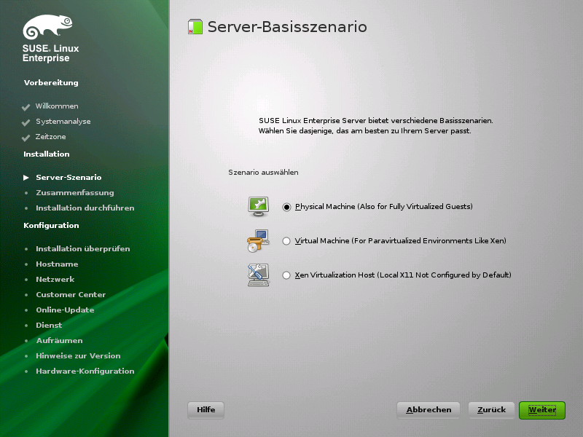Click the Systemanalyse step label
This screenshot has width=583, height=437.
[x=63, y=122]
